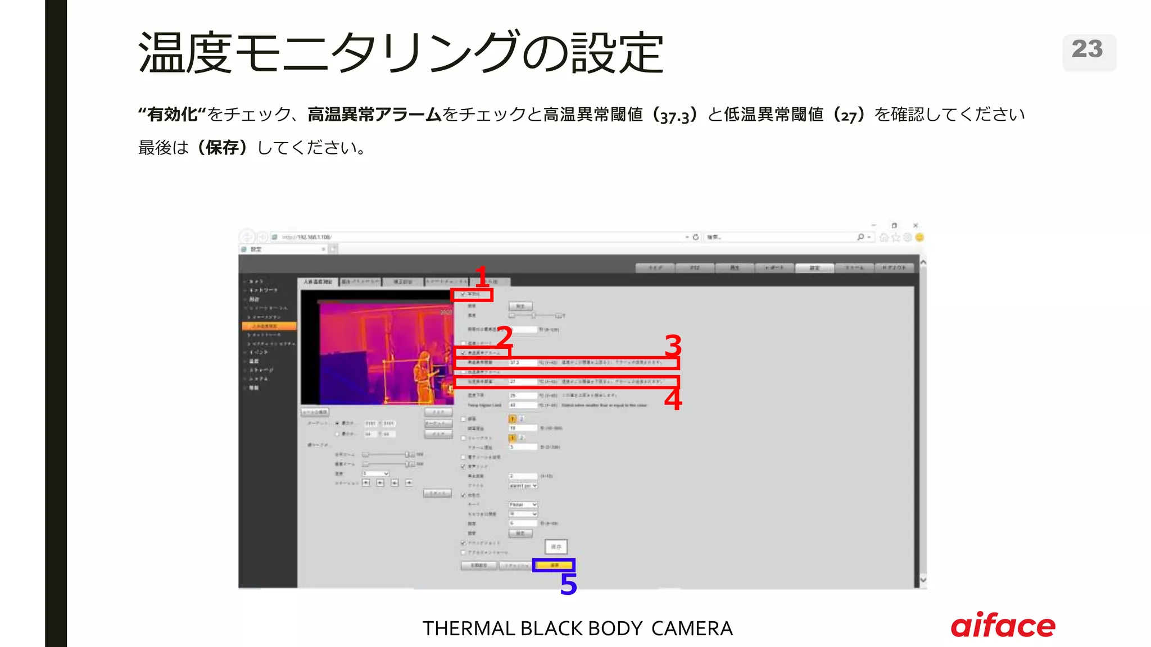
Task: Click the 37.3 high temperature threshold field
Action: point(523,363)
